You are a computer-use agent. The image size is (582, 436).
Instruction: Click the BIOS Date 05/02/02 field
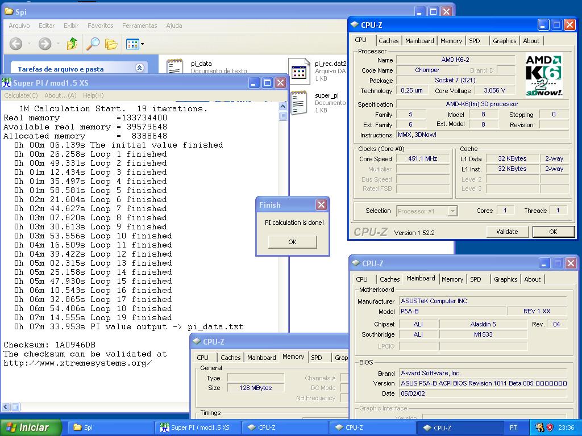[483, 393]
